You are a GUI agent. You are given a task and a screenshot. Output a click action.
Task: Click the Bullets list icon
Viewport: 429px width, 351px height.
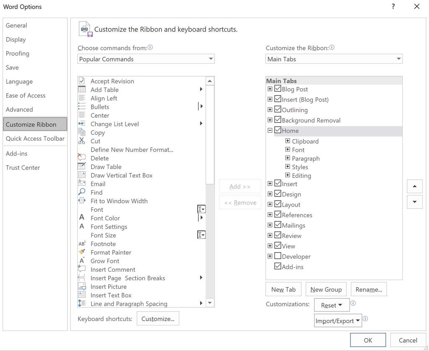82,107
